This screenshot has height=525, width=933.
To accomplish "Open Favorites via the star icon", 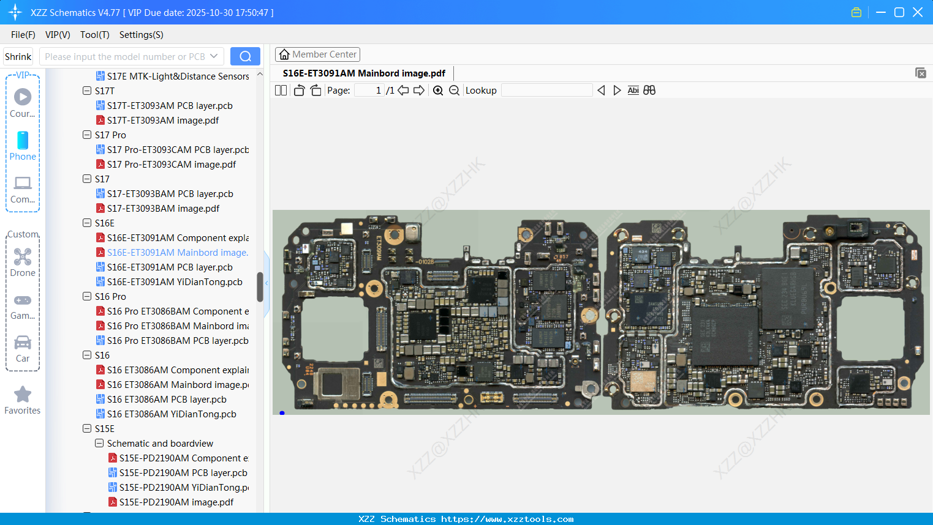I will click(x=23, y=395).
